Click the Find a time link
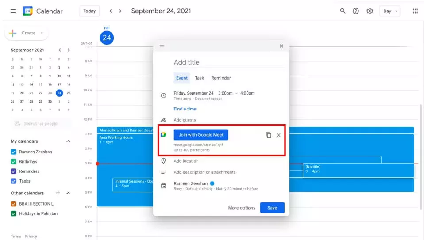 [185, 109]
